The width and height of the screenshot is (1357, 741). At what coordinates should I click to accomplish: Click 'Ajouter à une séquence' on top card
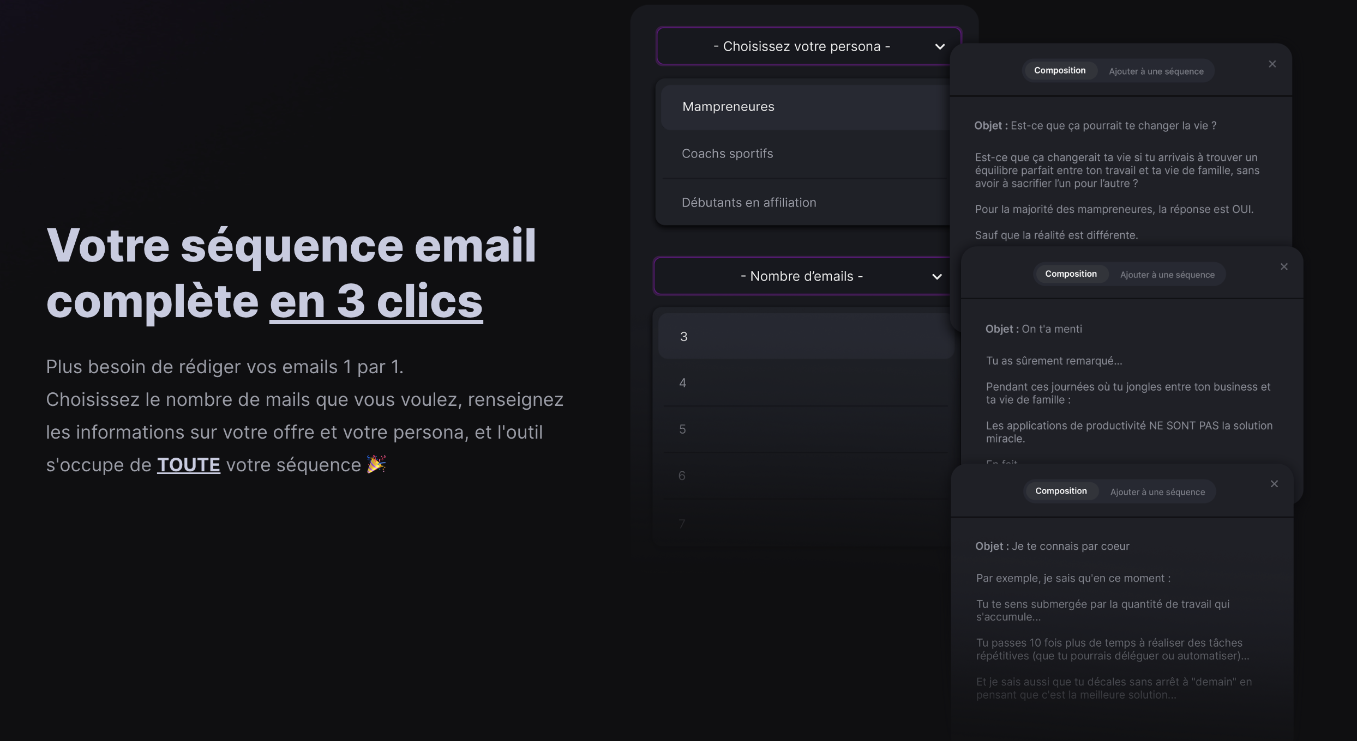1156,71
